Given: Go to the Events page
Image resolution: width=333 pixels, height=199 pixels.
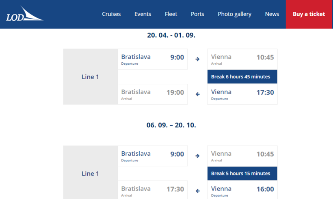Looking at the screenshot, I should [143, 14].
